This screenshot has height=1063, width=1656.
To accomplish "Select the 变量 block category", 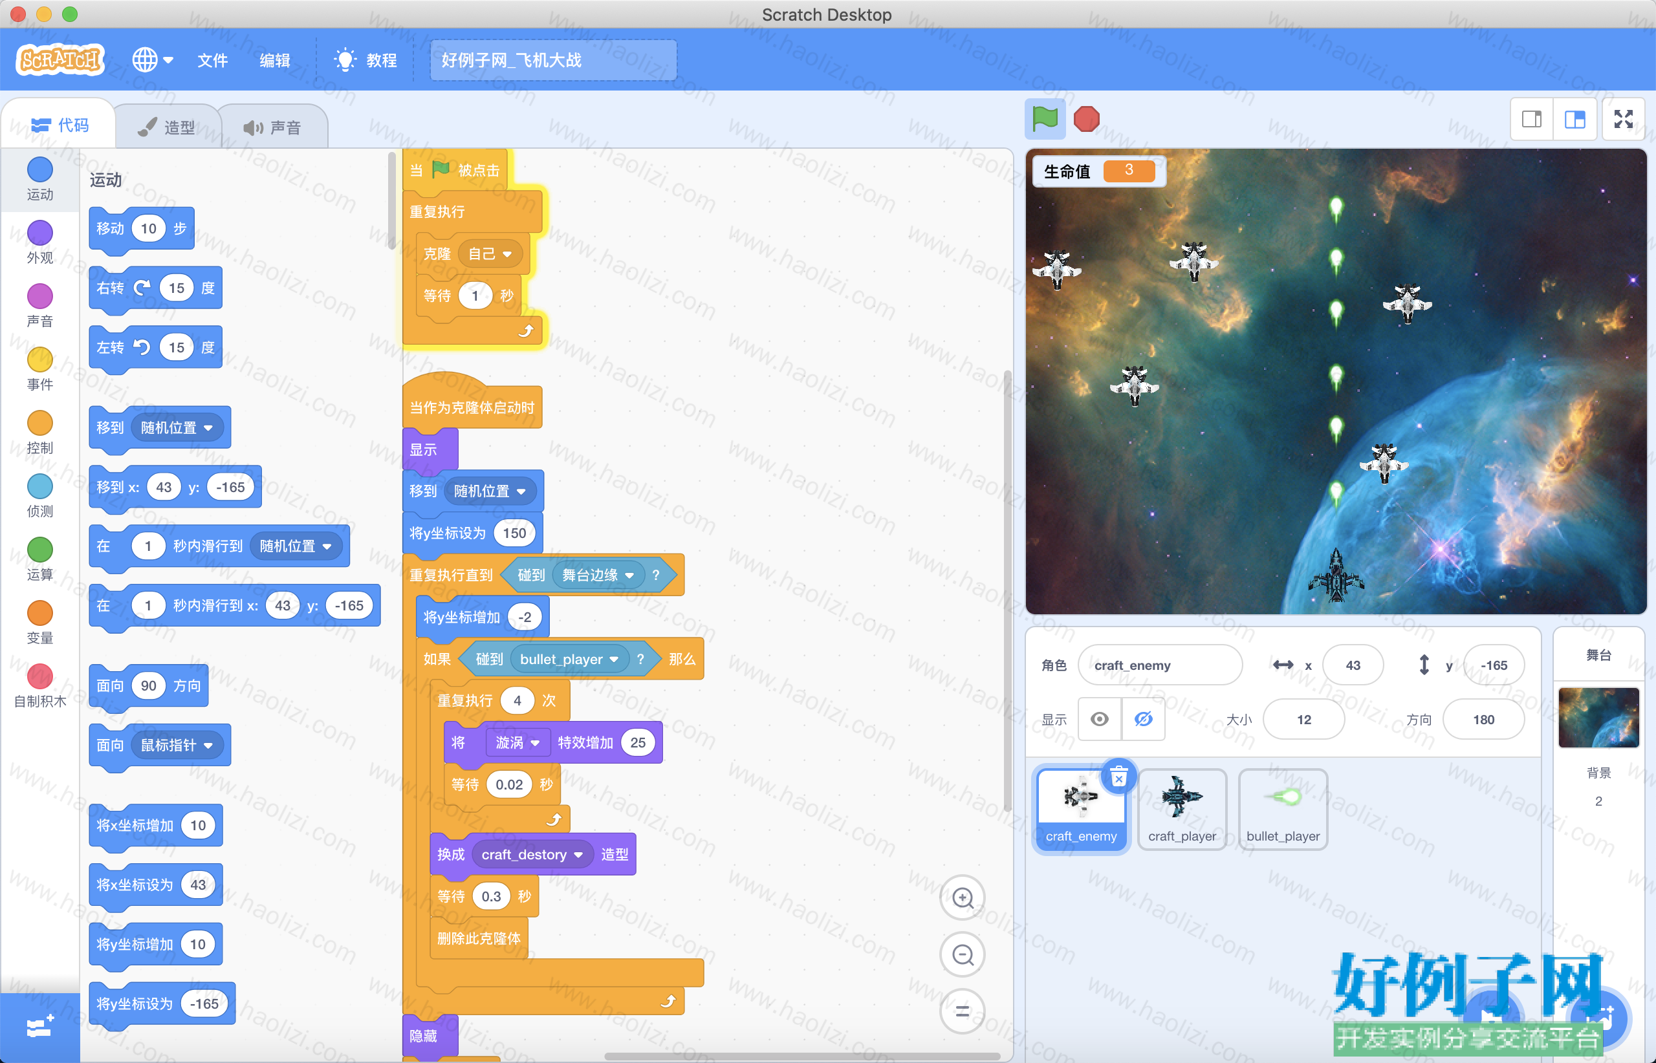I will (x=39, y=623).
